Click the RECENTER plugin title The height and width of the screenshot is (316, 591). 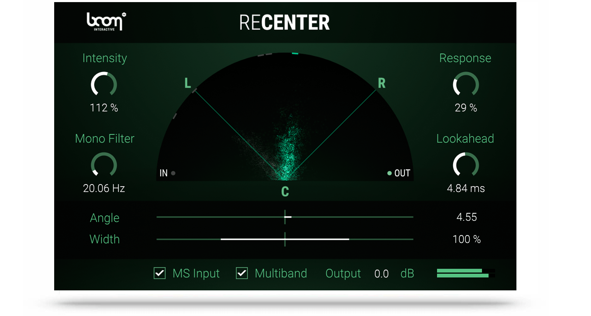click(x=285, y=22)
